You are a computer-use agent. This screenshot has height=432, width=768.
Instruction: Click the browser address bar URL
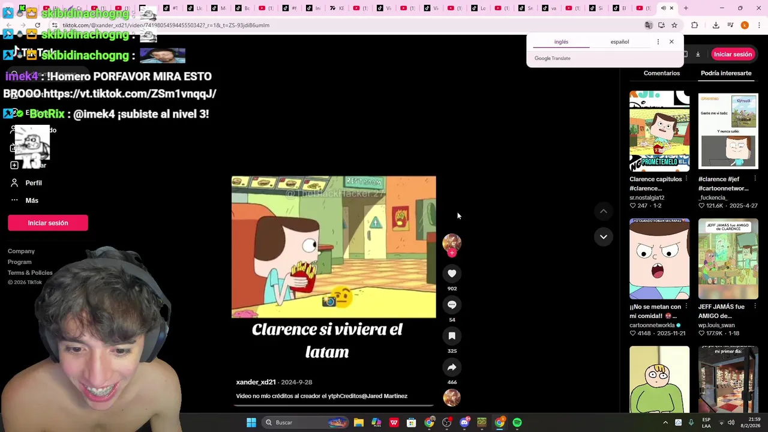pos(166,25)
